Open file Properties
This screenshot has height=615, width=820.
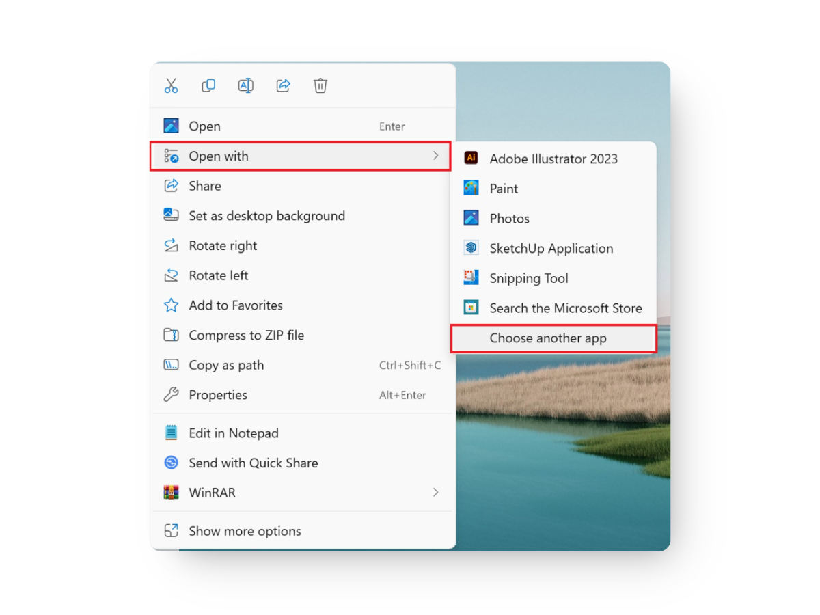219,395
